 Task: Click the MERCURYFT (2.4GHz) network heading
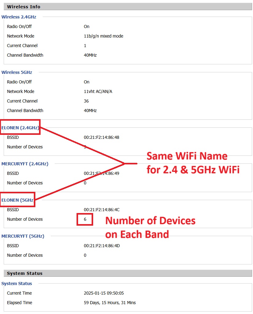[25, 164]
